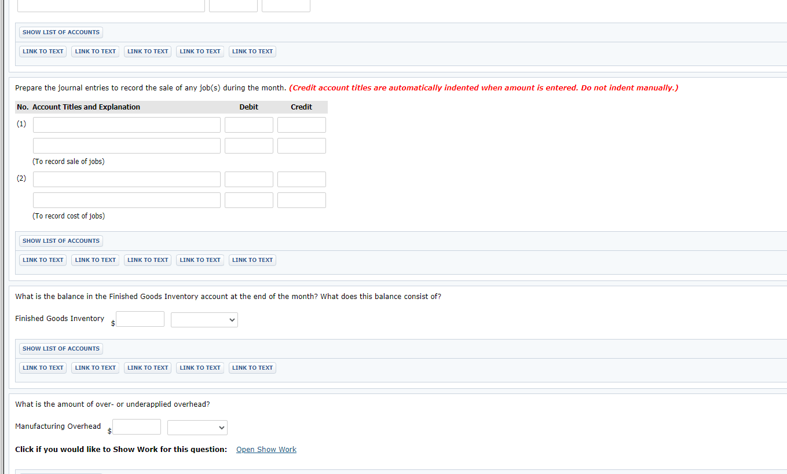Click the "Finished Goods Inventory" label
The height and width of the screenshot is (474, 787).
pyautogui.click(x=60, y=319)
